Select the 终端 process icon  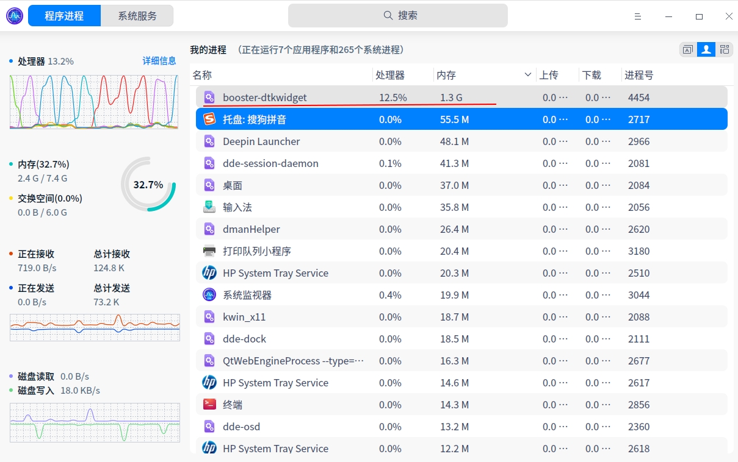tap(209, 404)
